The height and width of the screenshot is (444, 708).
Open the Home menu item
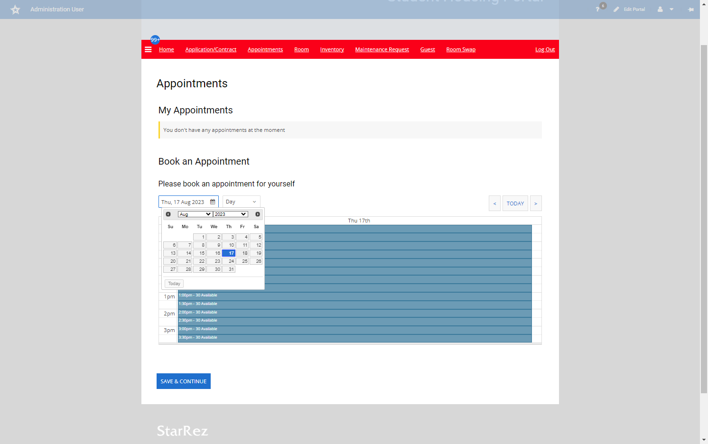167,49
